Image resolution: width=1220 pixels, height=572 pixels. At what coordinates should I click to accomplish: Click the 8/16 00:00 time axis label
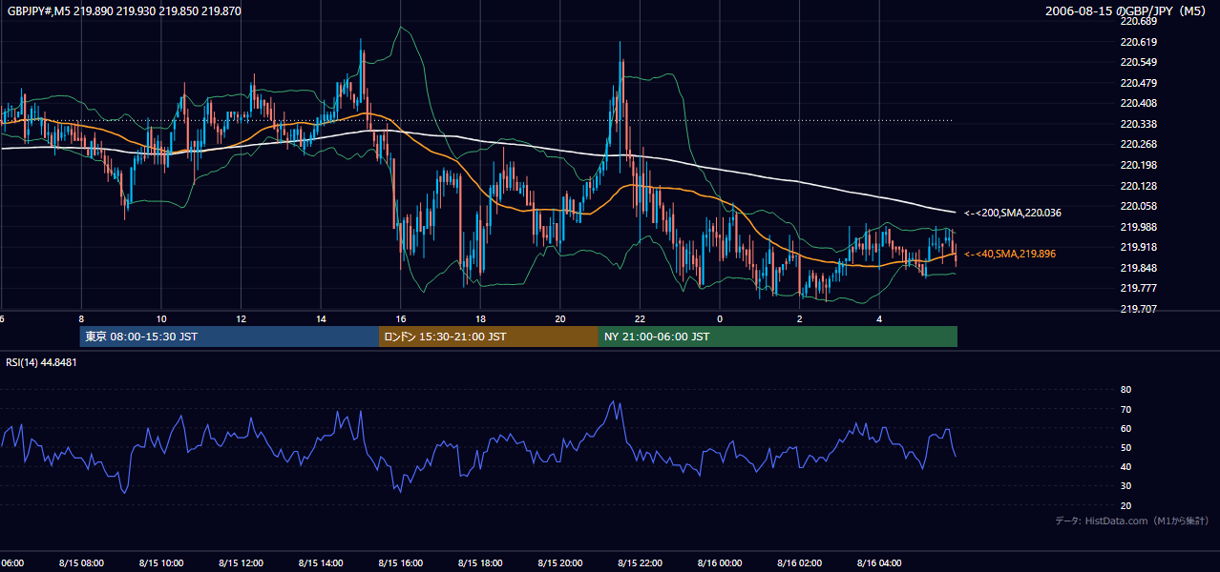click(x=720, y=563)
